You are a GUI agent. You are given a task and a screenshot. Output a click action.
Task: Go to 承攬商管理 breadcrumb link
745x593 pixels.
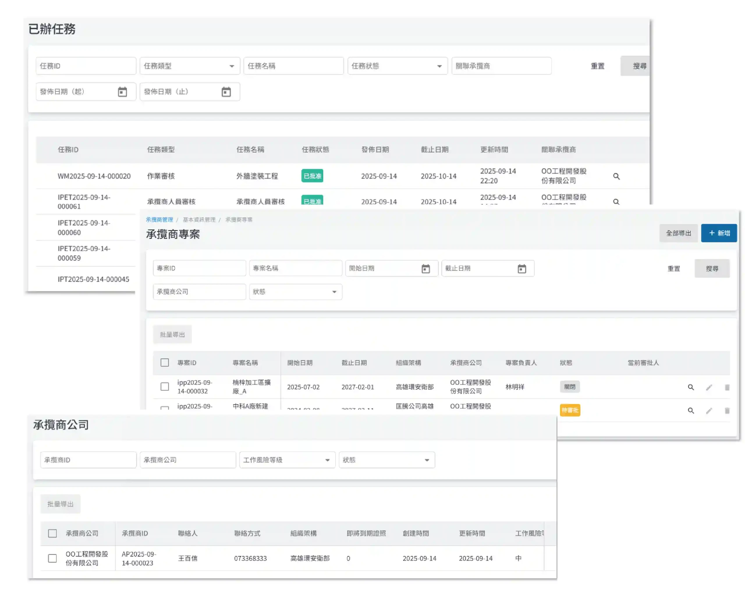point(159,219)
